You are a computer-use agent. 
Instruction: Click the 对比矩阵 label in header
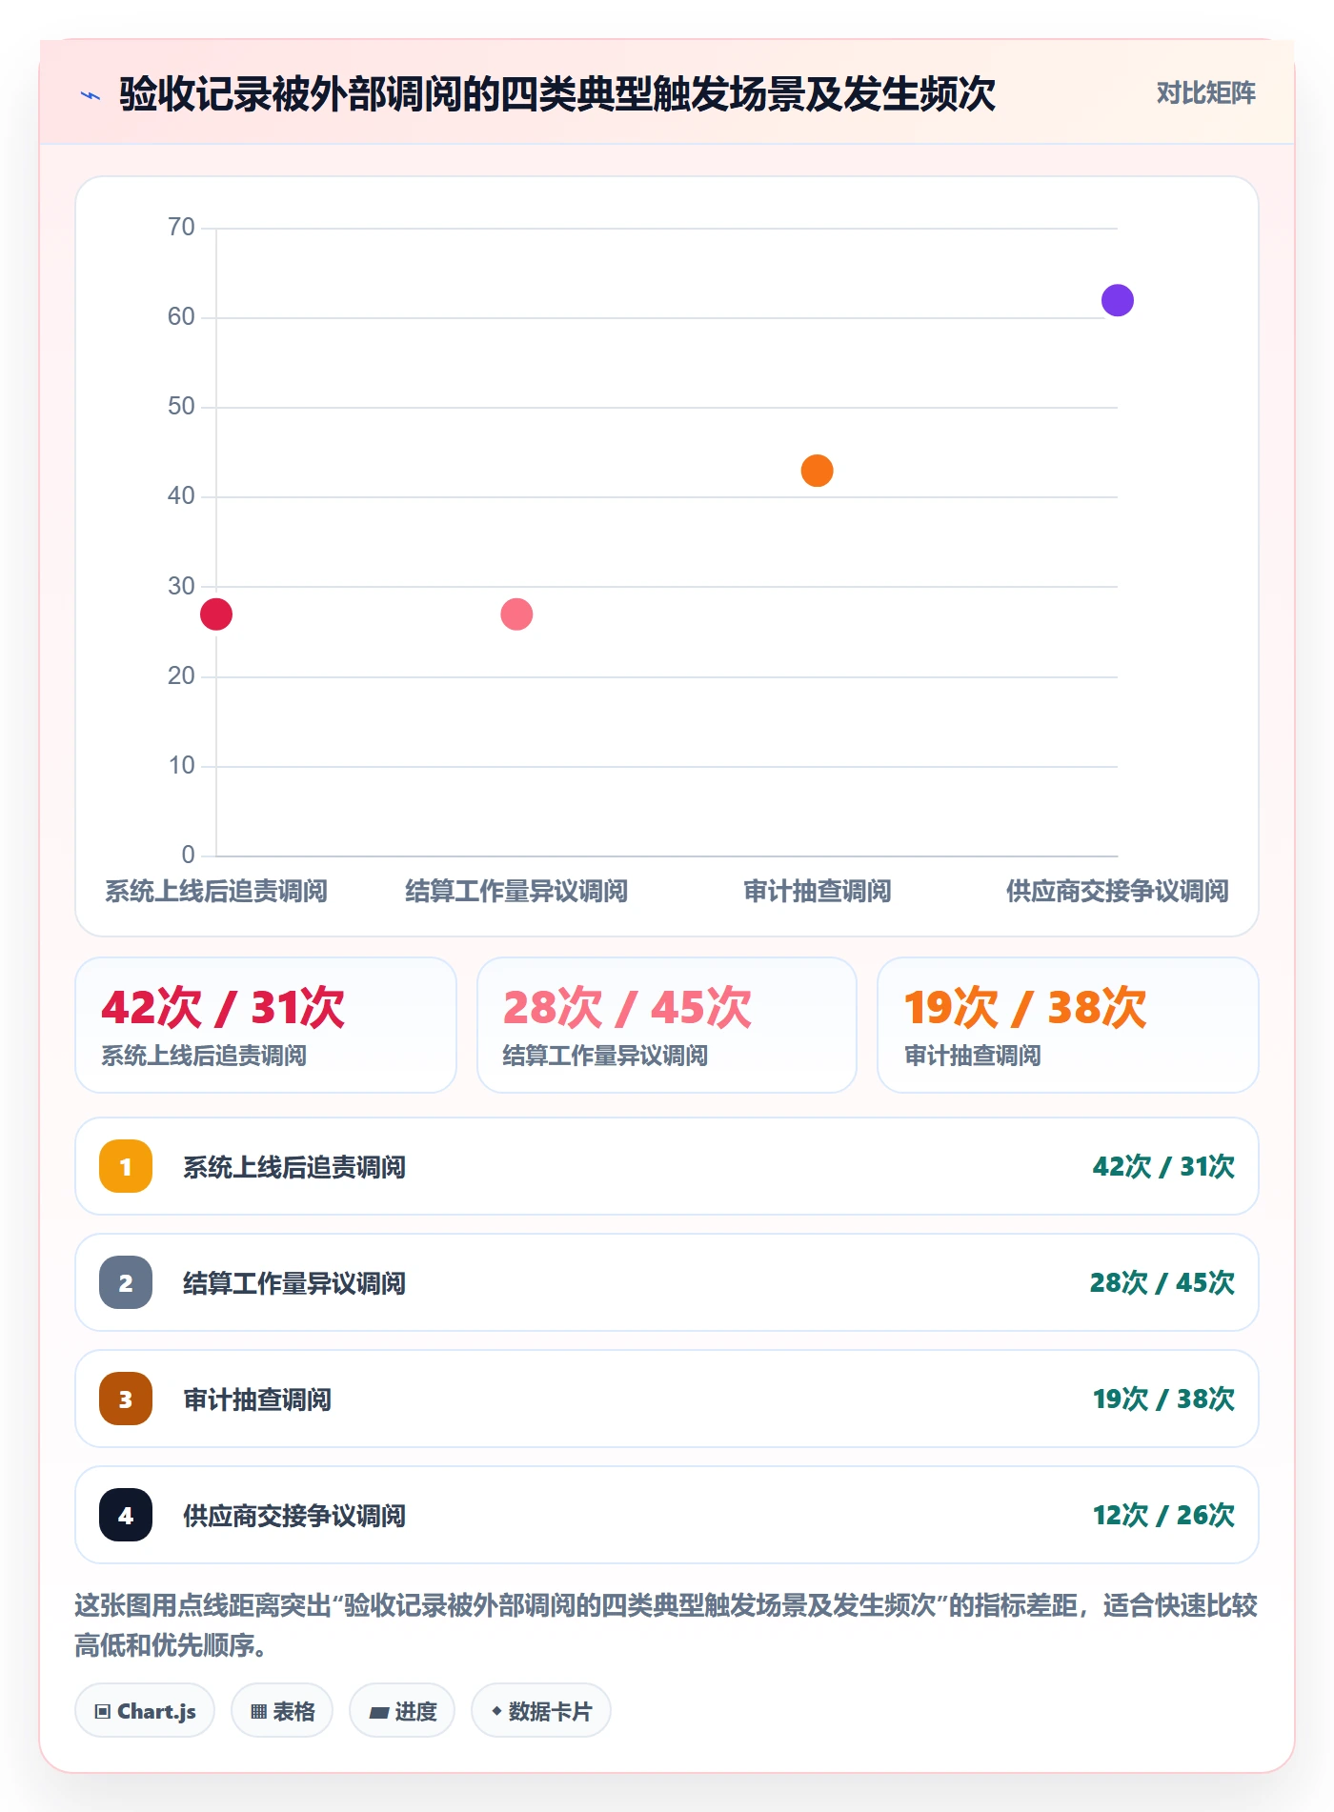(x=1205, y=93)
